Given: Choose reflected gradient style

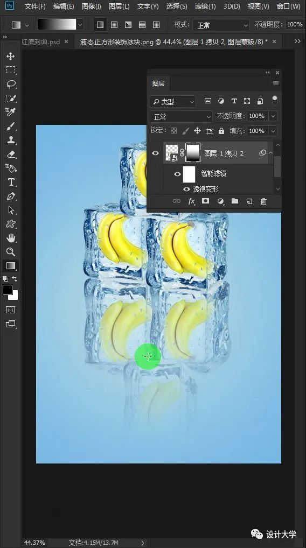Looking at the screenshot, I should pos(142,25).
